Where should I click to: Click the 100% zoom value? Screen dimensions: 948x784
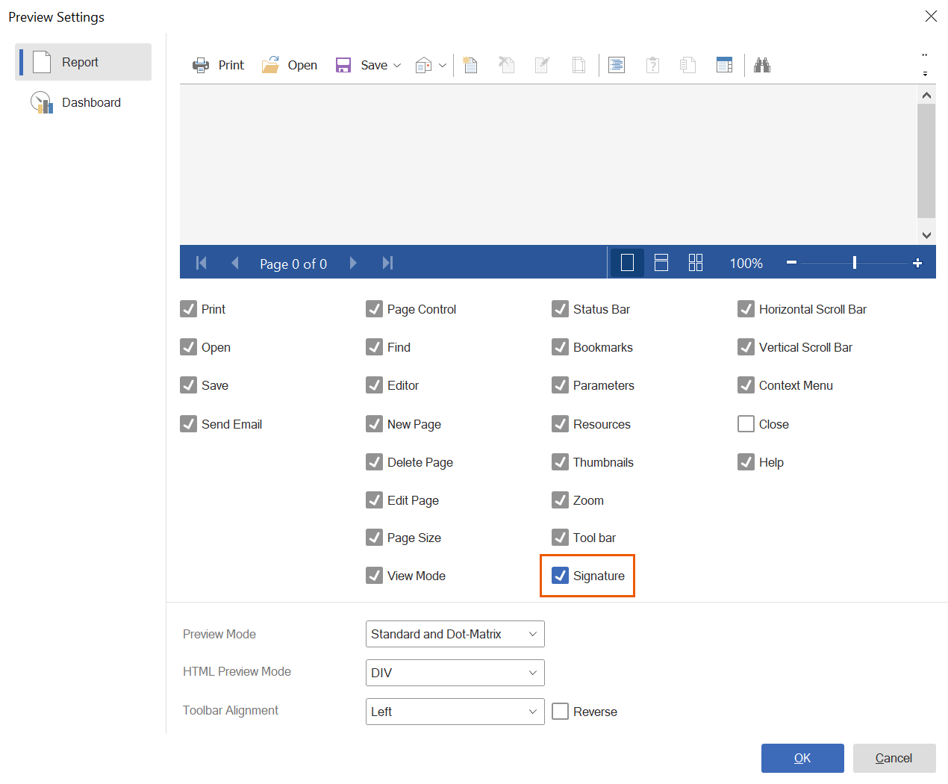746,264
